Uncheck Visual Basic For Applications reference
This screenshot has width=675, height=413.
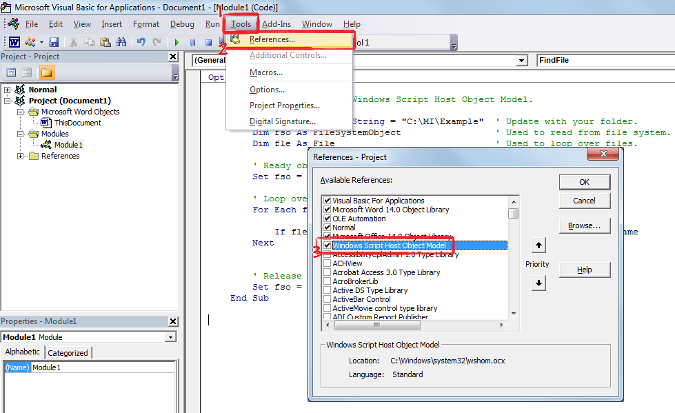tap(328, 201)
